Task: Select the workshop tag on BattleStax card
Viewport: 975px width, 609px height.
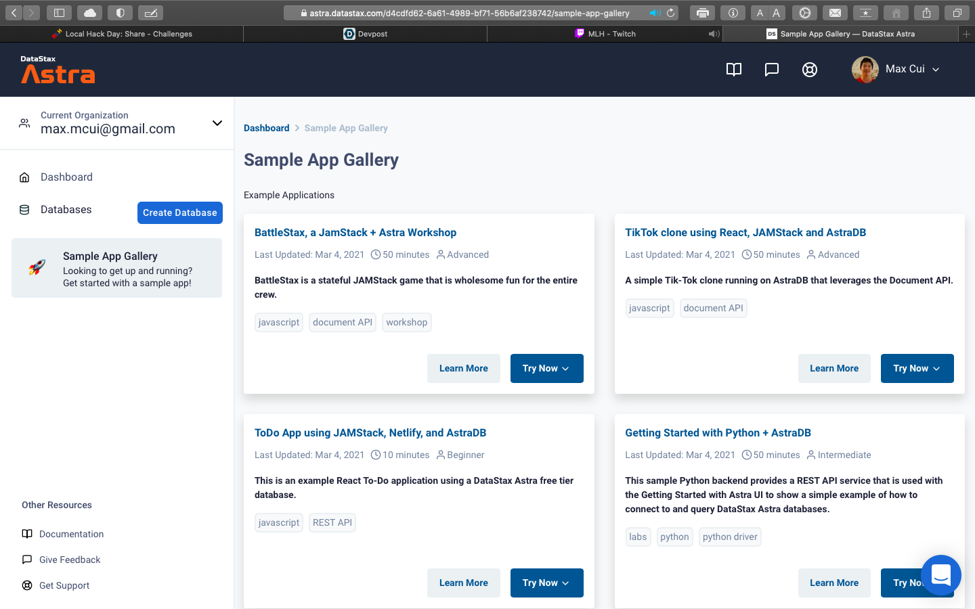Action: [x=407, y=322]
